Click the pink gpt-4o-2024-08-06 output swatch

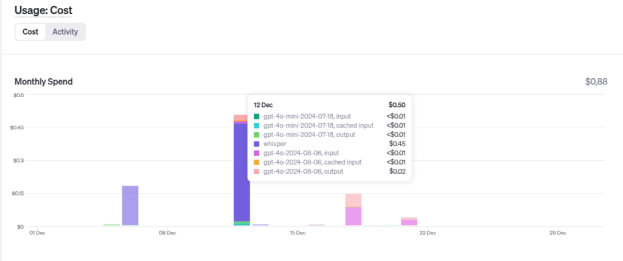pyautogui.click(x=257, y=171)
